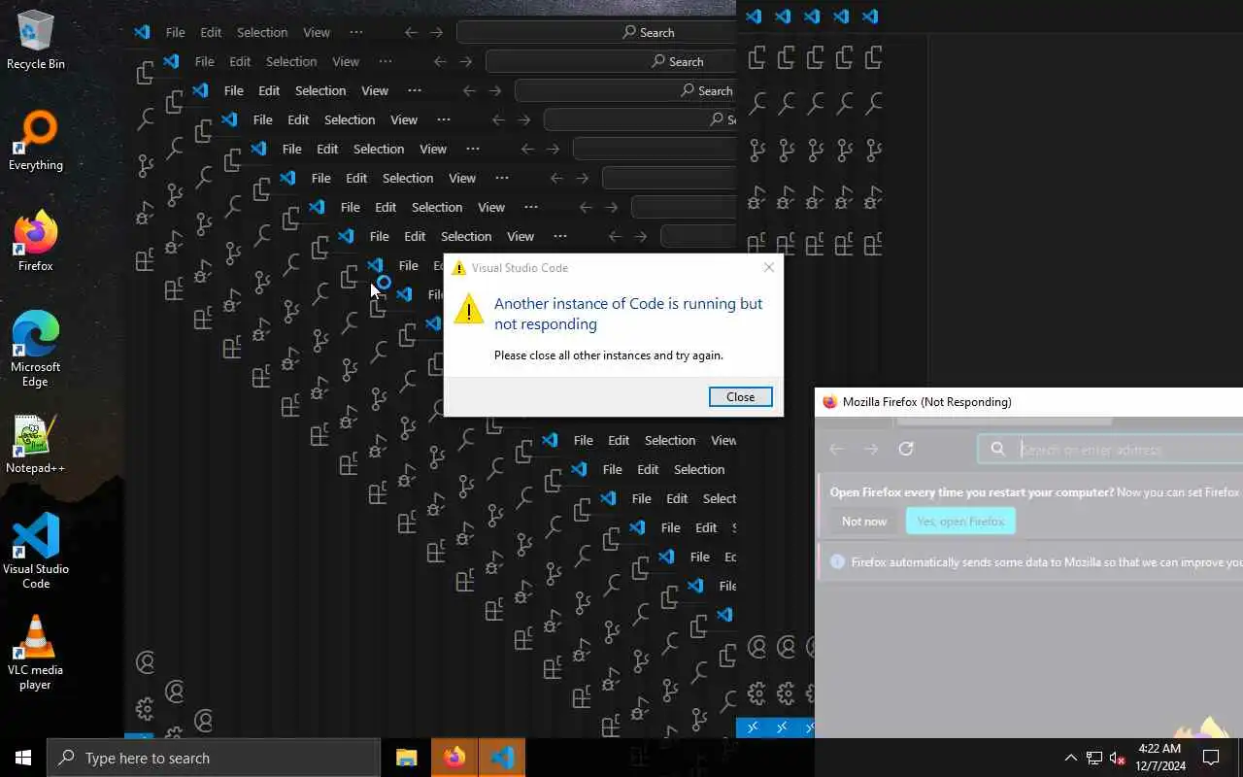Click the taskbar 'Type here to search' box
Image resolution: width=1243 pixels, height=777 pixels.
click(x=214, y=758)
